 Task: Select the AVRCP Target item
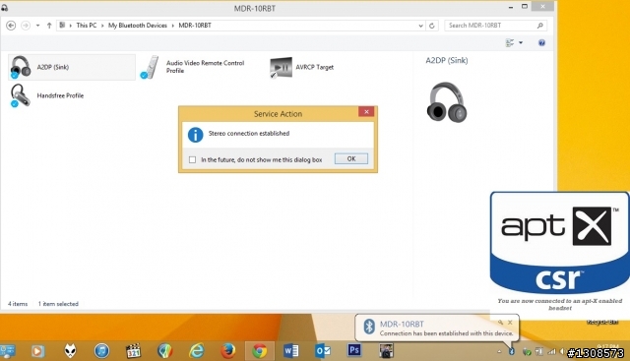coord(302,67)
